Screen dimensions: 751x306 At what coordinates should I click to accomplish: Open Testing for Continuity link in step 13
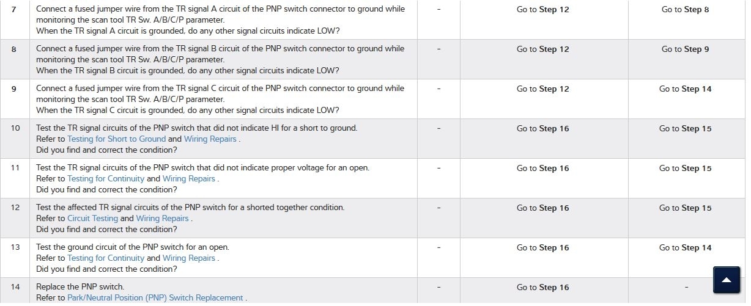[106, 258]
